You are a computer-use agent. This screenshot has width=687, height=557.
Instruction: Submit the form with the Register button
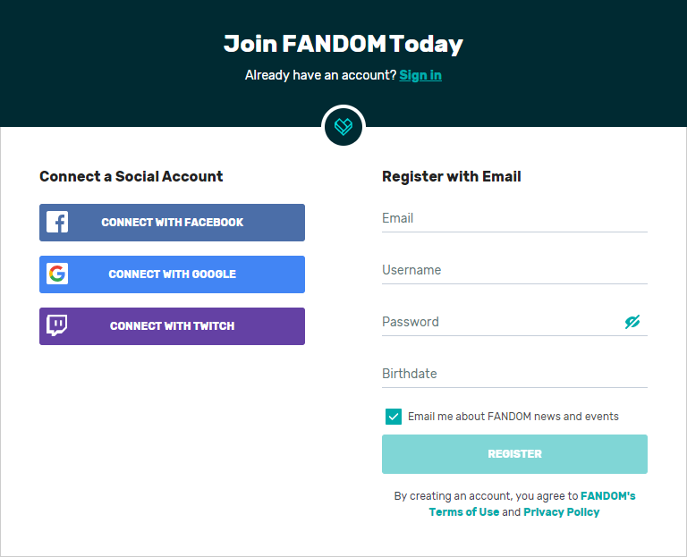tap(514, 454)
